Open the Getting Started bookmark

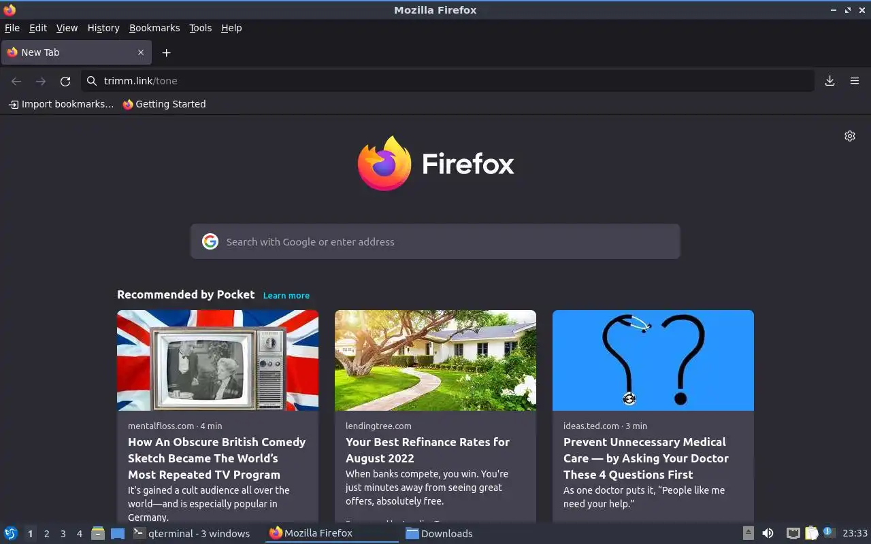164,104
